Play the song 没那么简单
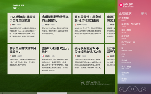Viewport: 151px width, 94px height. pos(126,30)
